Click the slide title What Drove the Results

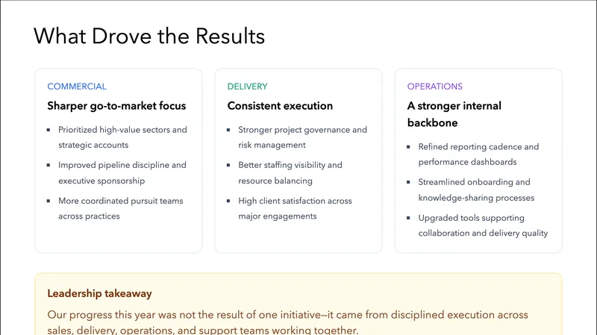pyautogui.click(x=149, y=36)
